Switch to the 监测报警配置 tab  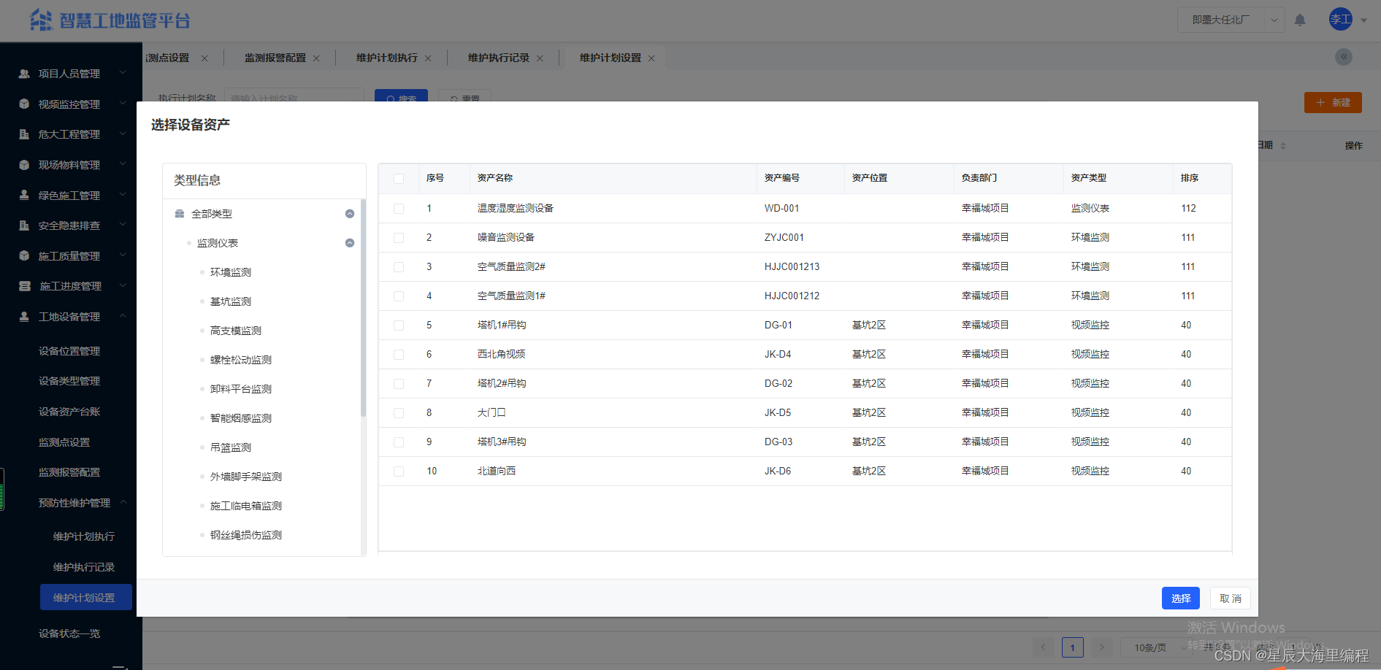(x=275, y=58)
